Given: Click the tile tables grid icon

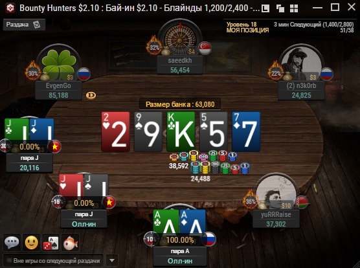Looking at the screenshot, I should point(294,8).
